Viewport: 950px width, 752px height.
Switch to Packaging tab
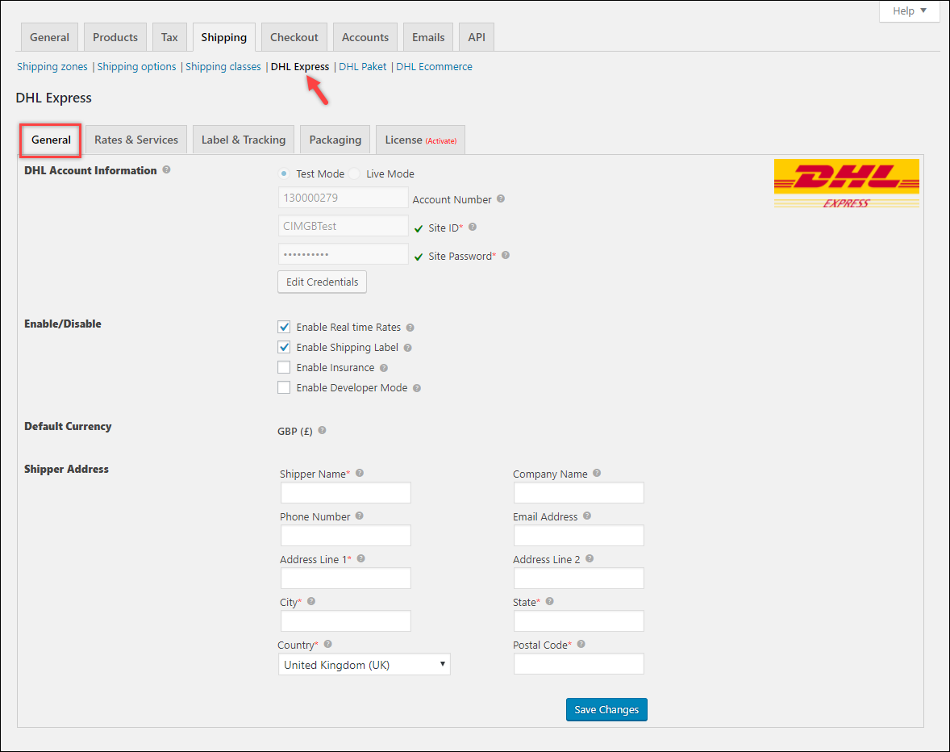click(335, 140)
